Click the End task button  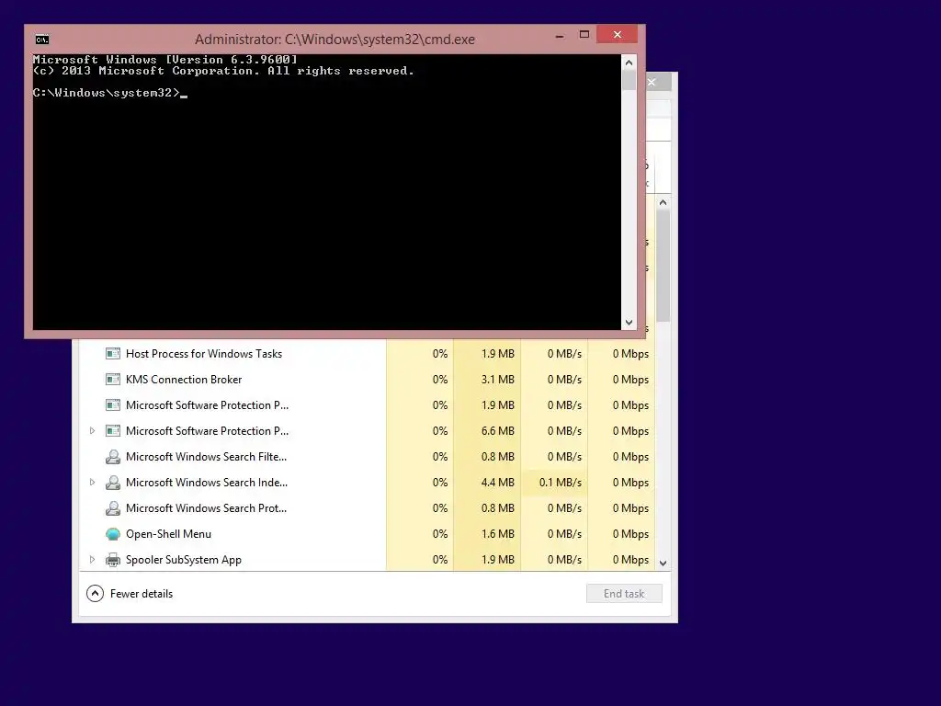(x=624, y=594)
